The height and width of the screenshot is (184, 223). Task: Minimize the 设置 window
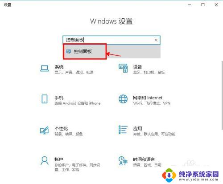[190, 5]
